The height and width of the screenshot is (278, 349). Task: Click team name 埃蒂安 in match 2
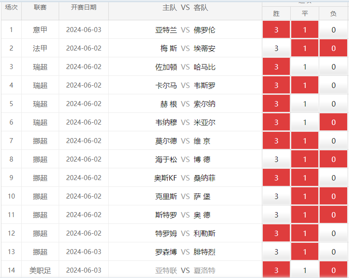(205, 48)
